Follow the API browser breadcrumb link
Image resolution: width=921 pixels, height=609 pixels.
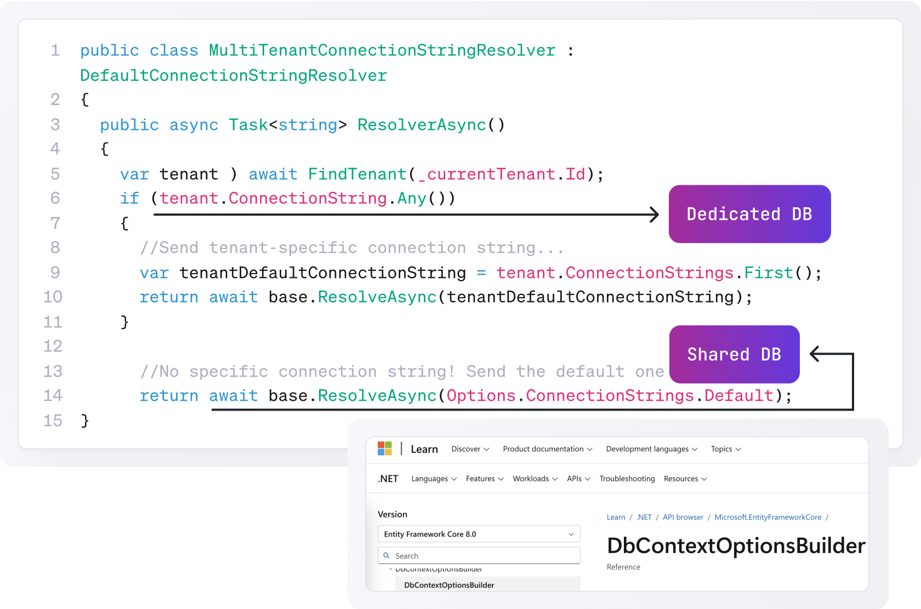point(683,517)
